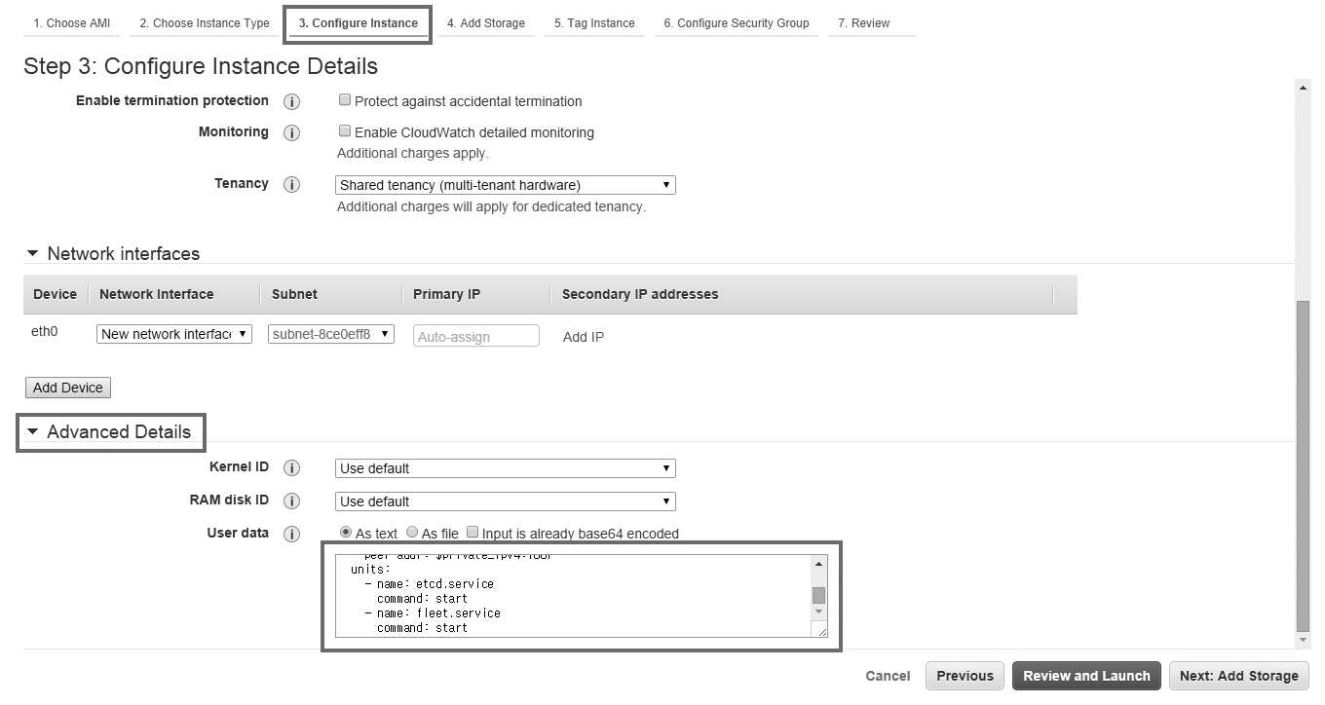Click the user data text box scrollbar thumb
Image resolution: width=1325 pixels, height=705 pixels.
click(x=818, y=595)
